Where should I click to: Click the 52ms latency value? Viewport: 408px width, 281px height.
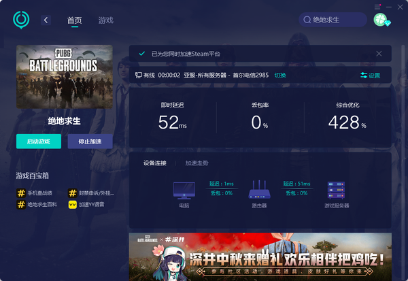click(x=172, y=122)
